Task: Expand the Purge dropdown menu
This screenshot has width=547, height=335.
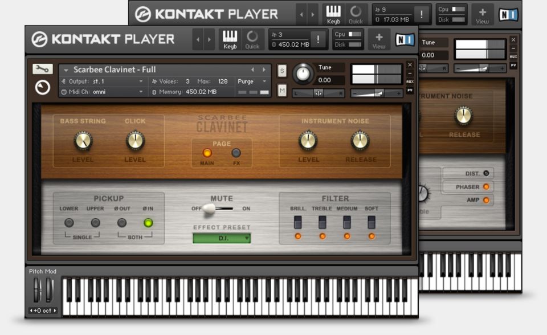Action: click(252, 81)
